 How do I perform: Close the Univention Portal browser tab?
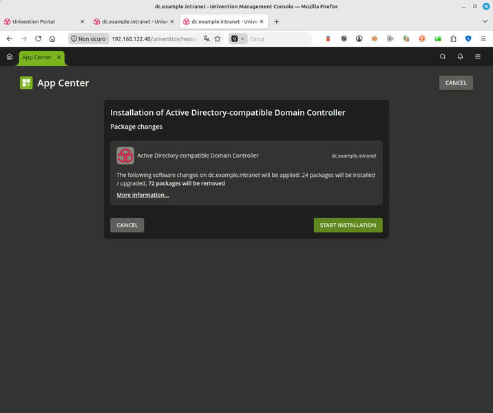coord(83,22)
